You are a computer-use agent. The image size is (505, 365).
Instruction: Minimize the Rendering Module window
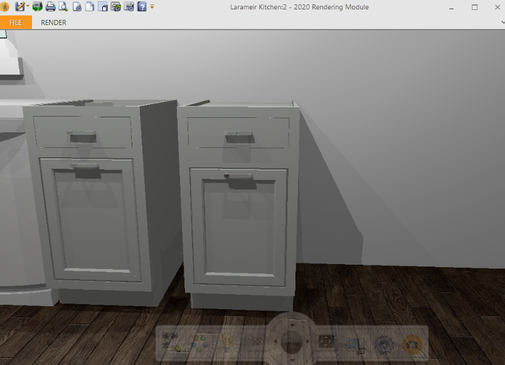click(451, 8)
